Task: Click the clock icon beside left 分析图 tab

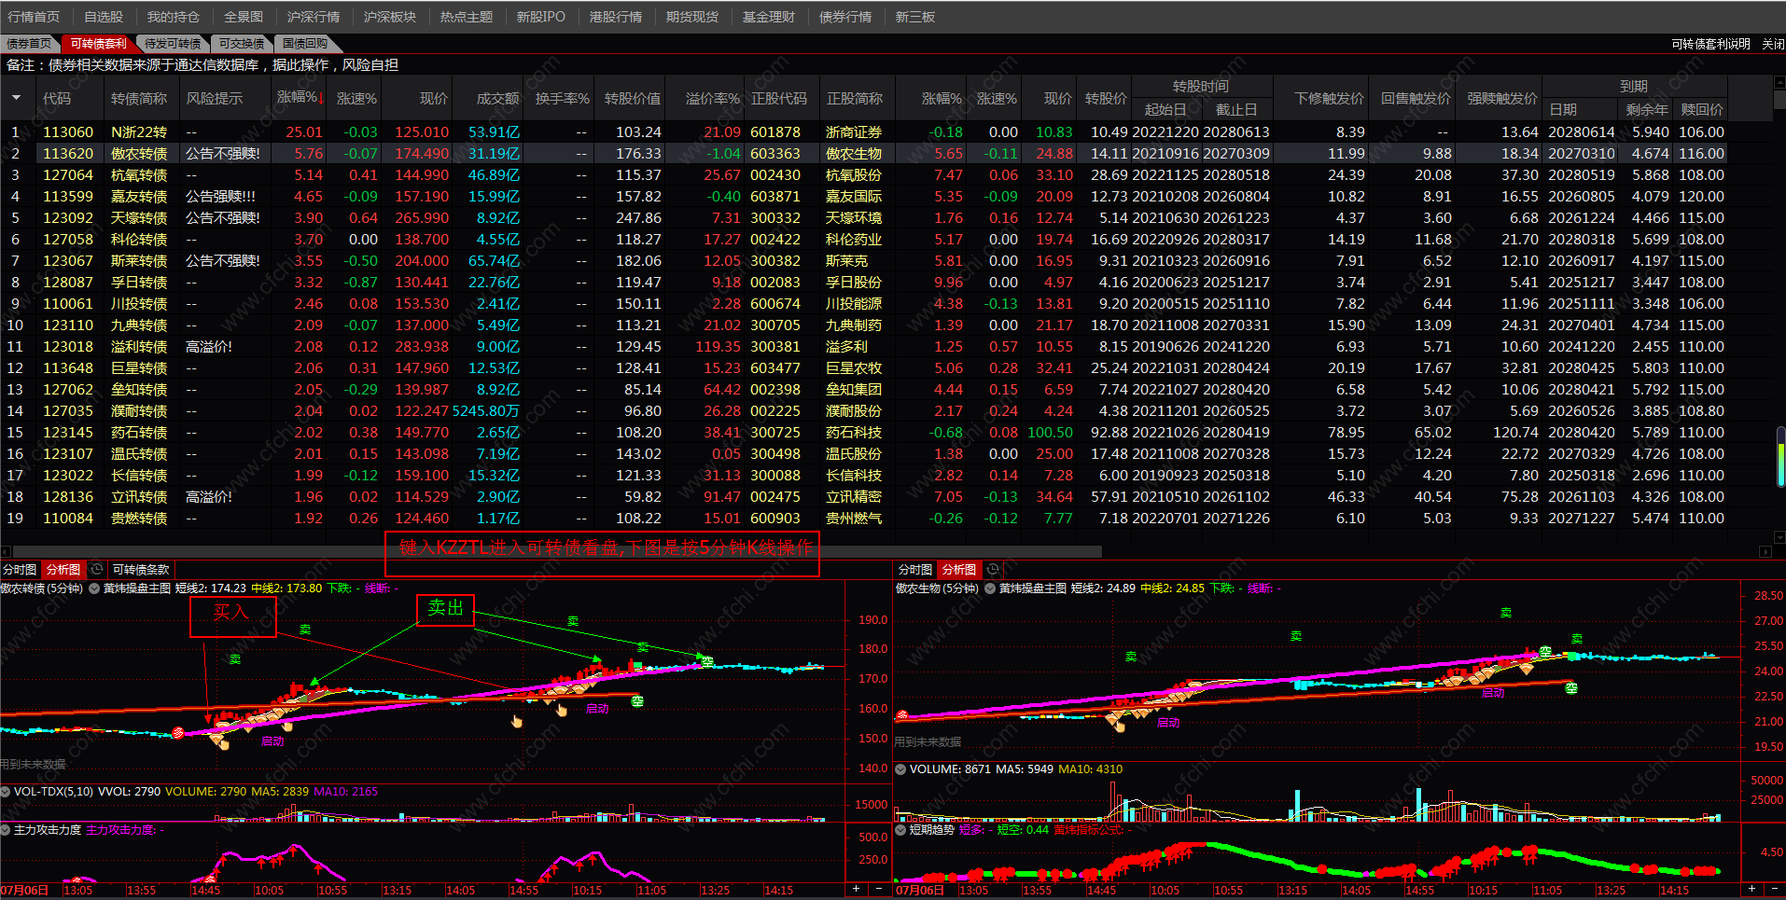Action: [97, 569]
